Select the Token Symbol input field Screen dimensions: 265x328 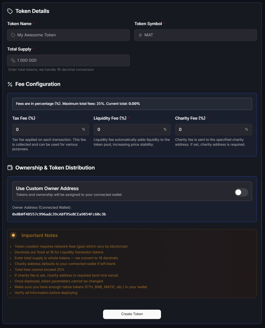pyautogui.click(x=195, y=35)
